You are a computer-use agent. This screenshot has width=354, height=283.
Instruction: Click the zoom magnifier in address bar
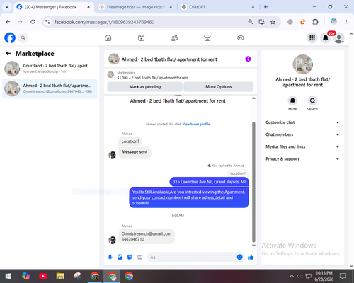[x=251, y=22]
